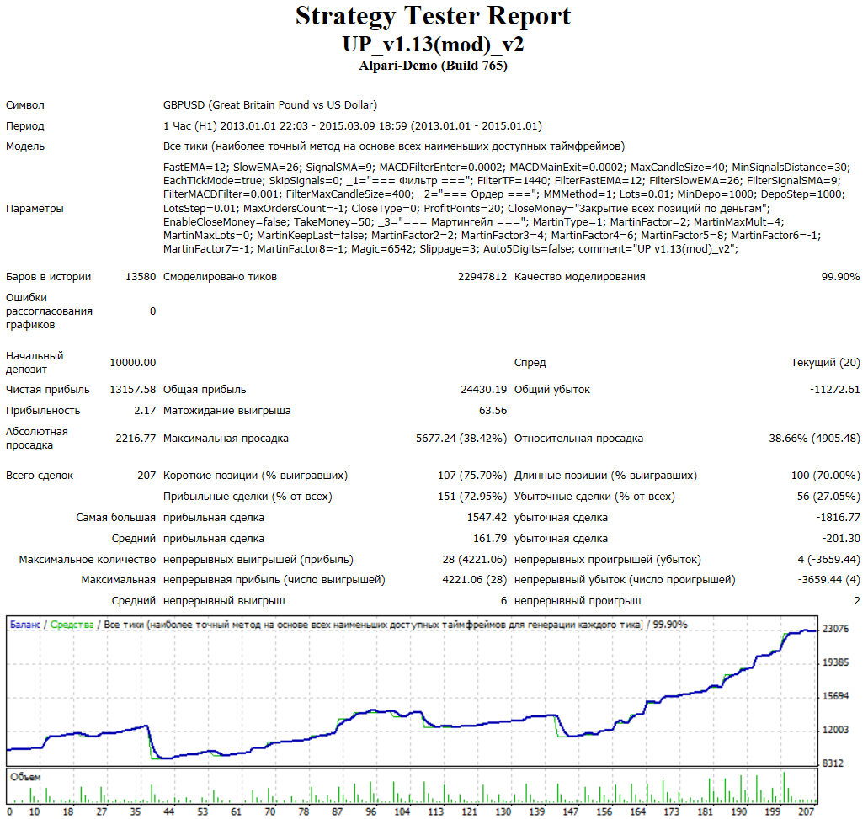The height and width of the screenshot is (819, 868).
Task: Click largest profit trade value 1547.42
Action: tap(487, 518)
